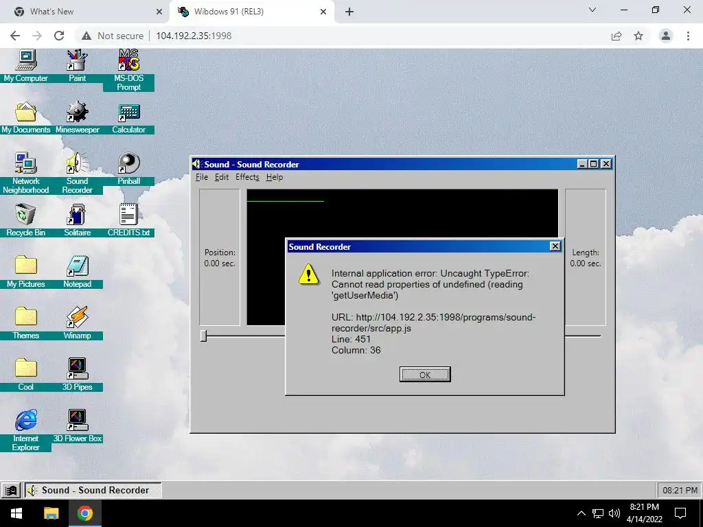Bookmark this page with star
This screenshot has height=527, width=703.
[x=638, y=36]
